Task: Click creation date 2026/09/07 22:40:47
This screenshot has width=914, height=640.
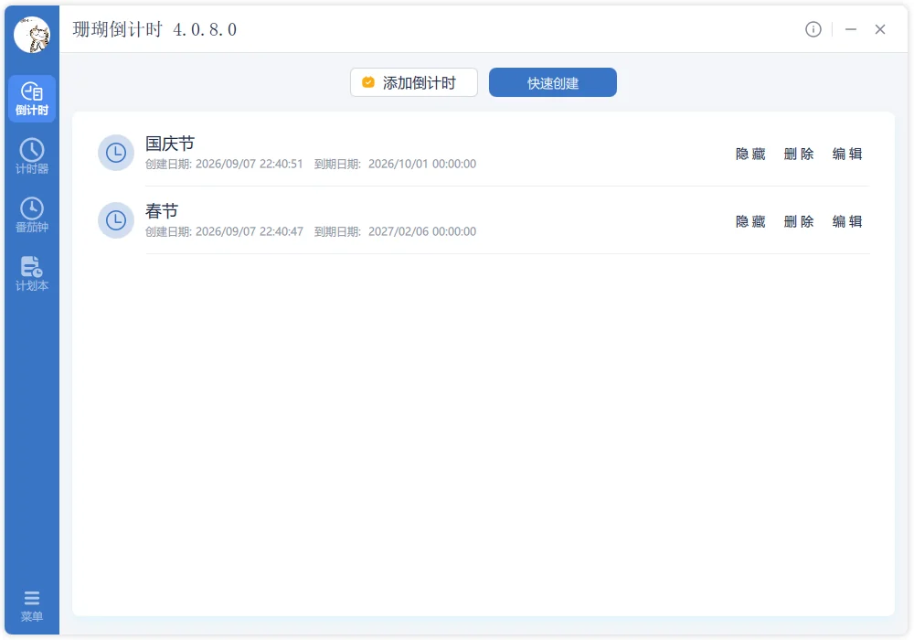Action: coord(249,231)
